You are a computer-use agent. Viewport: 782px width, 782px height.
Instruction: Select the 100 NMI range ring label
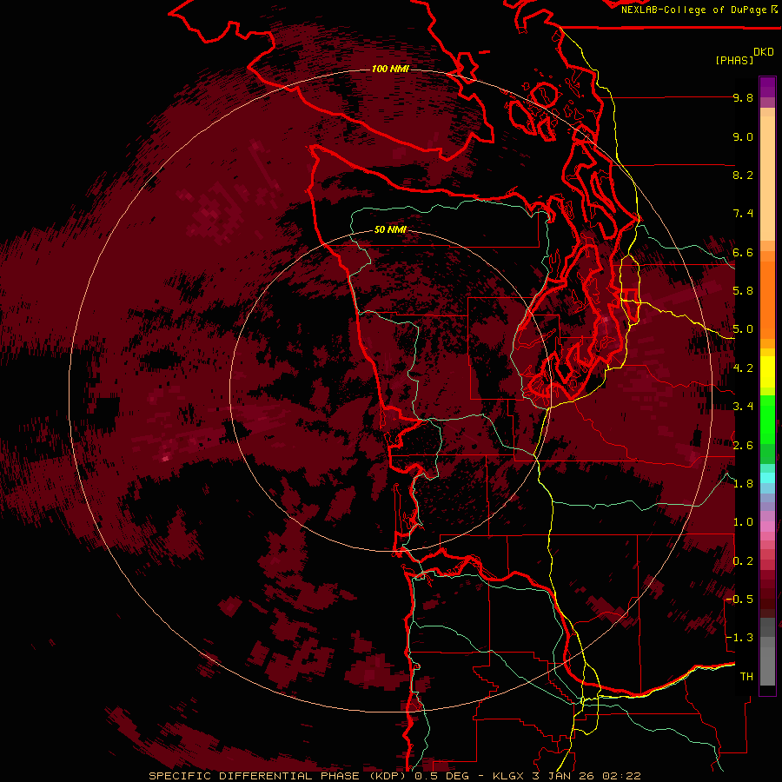[x=390, y=69]
